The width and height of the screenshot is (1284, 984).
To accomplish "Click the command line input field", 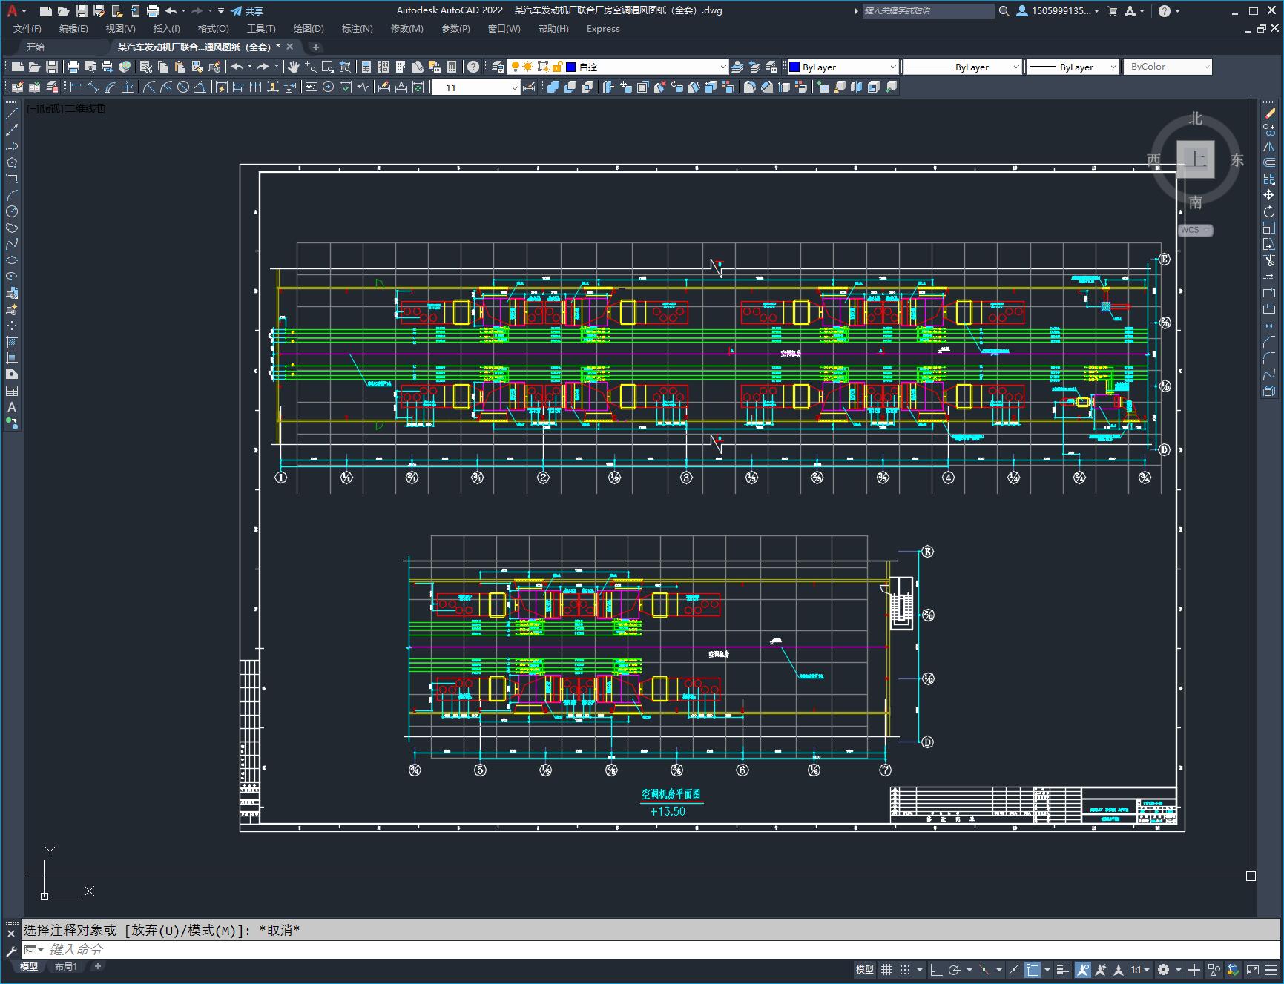I will pos(593,949).
